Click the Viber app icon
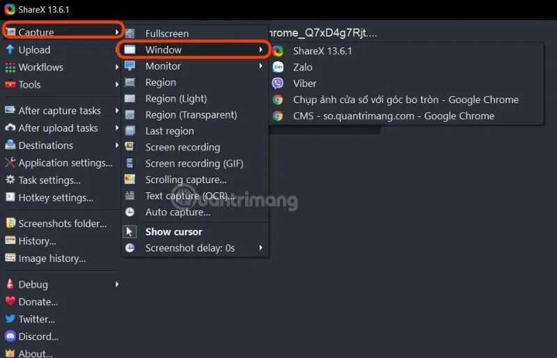 click(x=277, y=83)
